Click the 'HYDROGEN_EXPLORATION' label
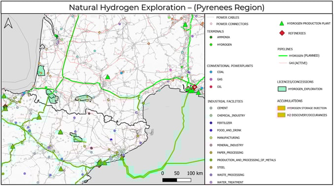 click(x=305, y=89)
